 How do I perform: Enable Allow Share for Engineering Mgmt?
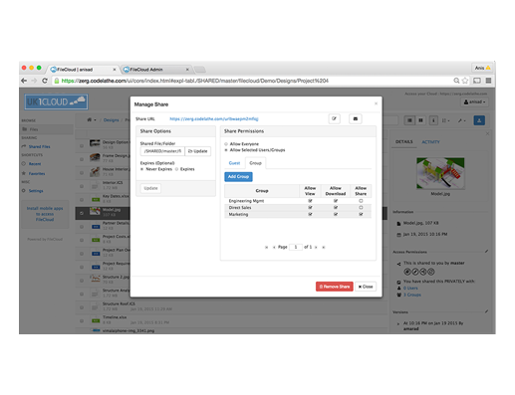[361, 201]
